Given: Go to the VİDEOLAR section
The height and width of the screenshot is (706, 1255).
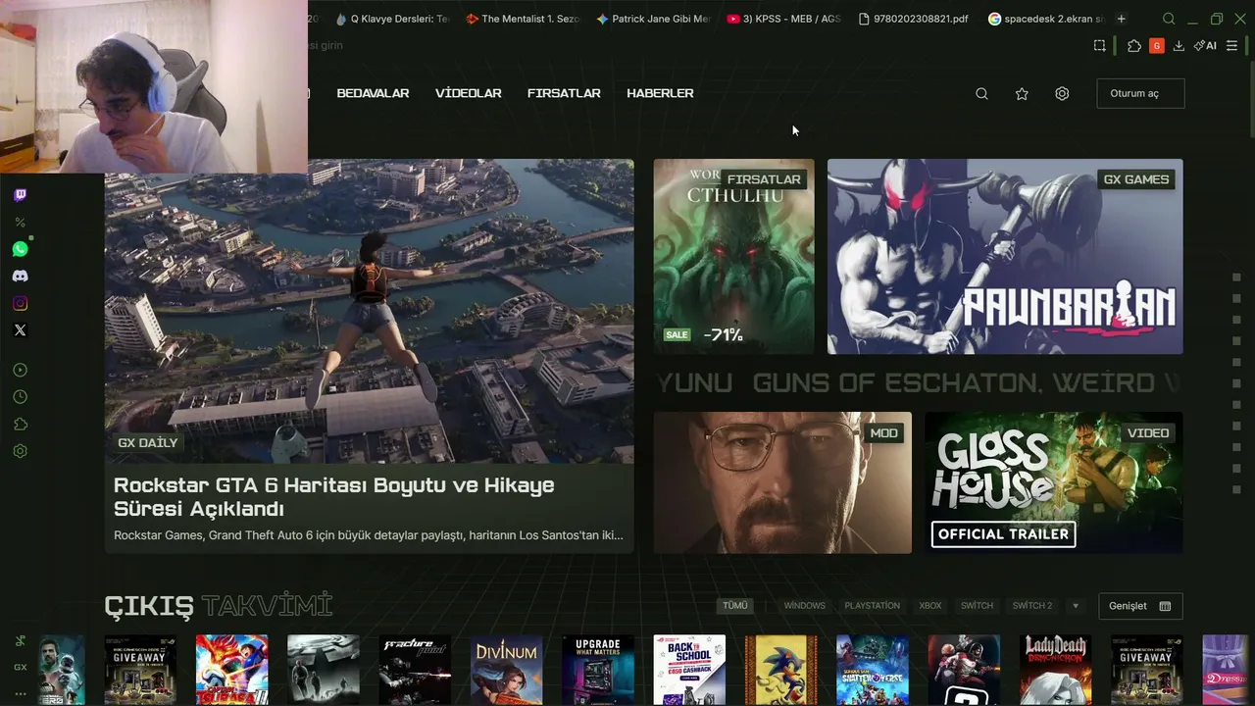Looking at the screenshot, I should tap(468, 93).
